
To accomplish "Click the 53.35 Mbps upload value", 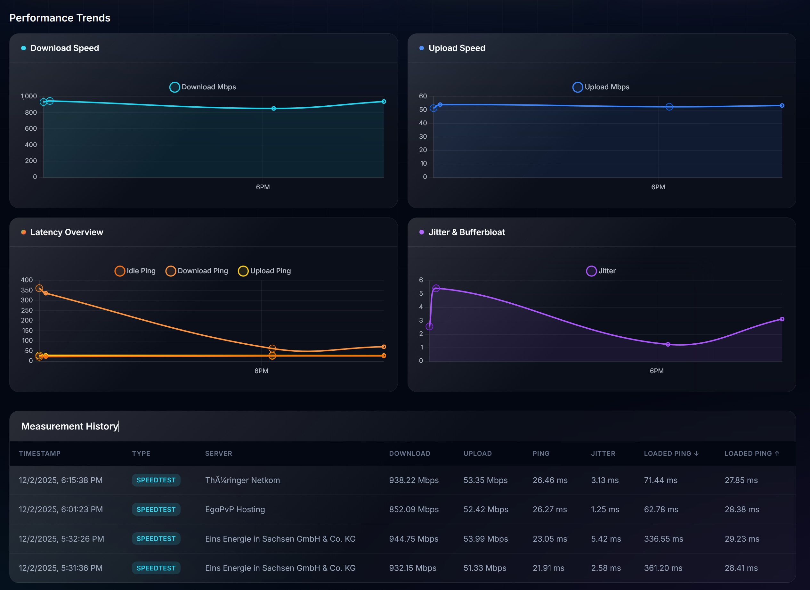I will pos(485,480).
